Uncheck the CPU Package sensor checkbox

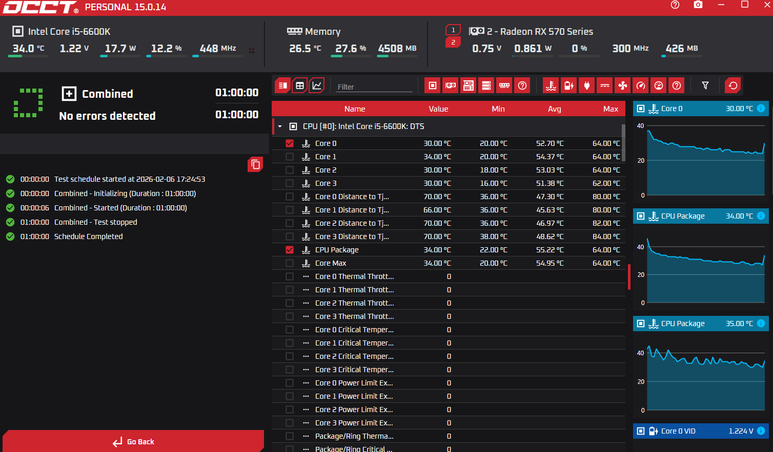click(290, 250)
